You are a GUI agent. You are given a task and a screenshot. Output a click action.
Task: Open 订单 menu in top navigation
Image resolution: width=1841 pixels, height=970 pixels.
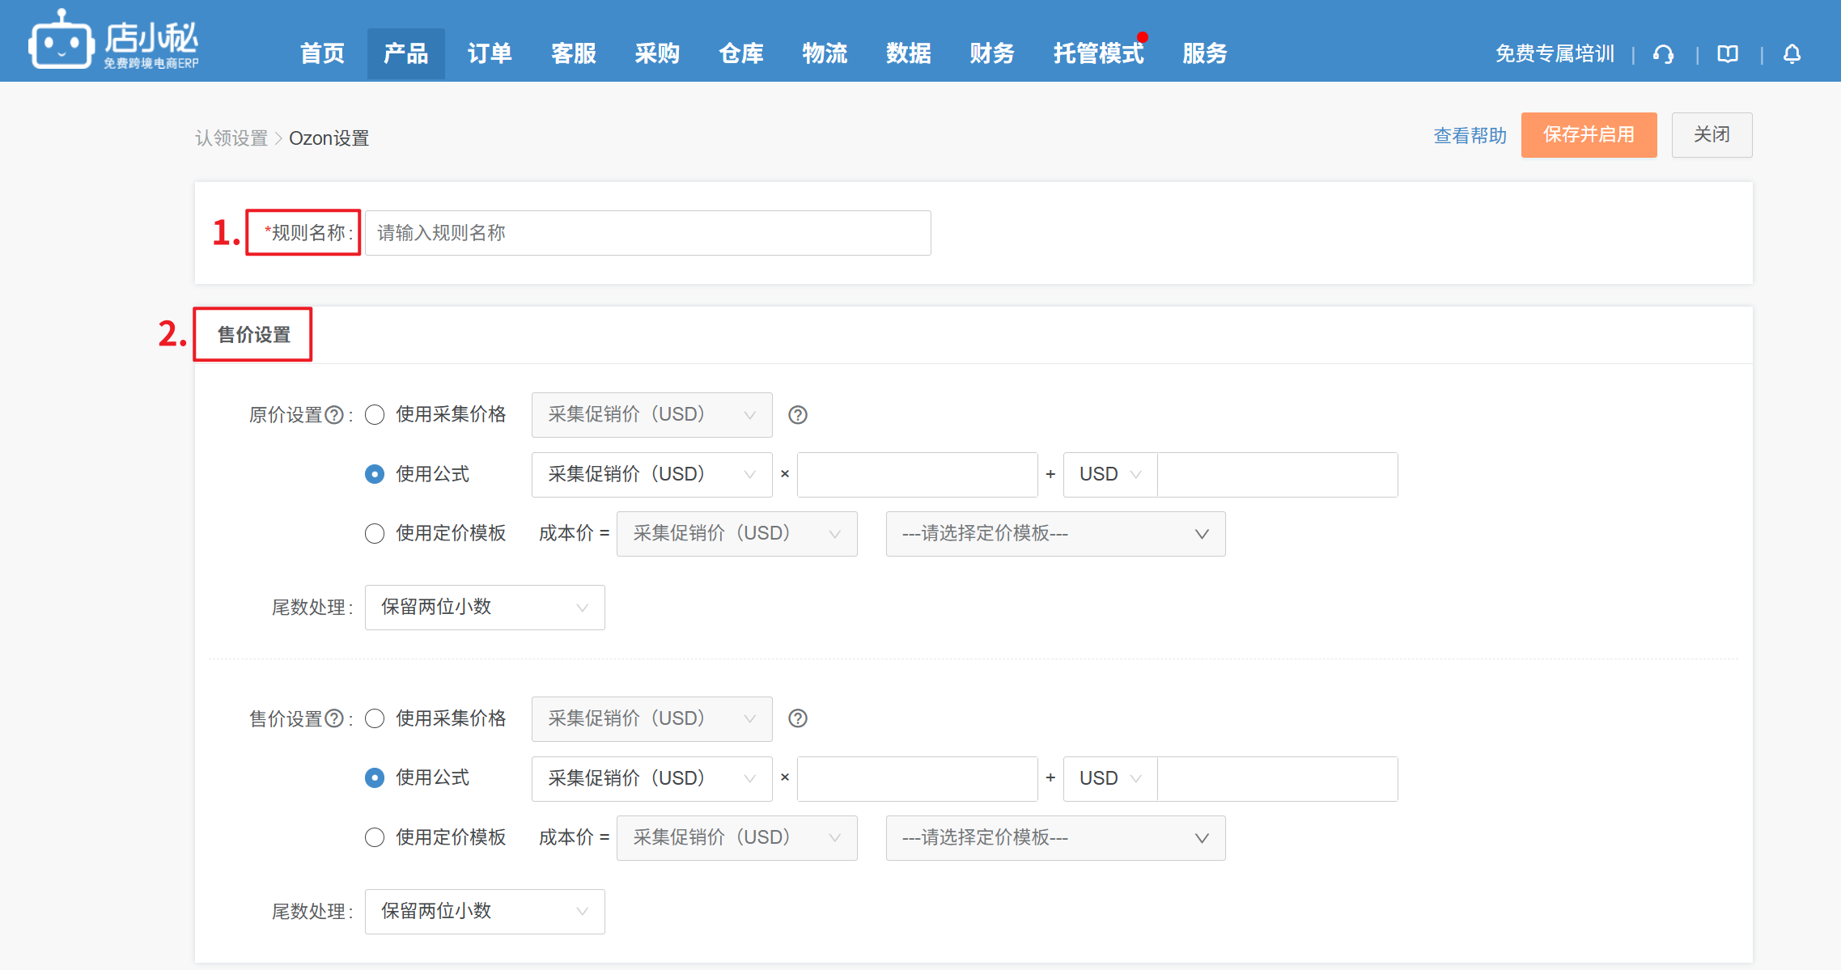489,53
